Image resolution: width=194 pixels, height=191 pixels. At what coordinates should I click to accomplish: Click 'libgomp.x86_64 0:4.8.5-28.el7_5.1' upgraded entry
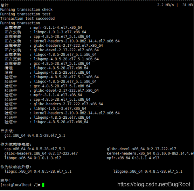(x=148, y=171)
